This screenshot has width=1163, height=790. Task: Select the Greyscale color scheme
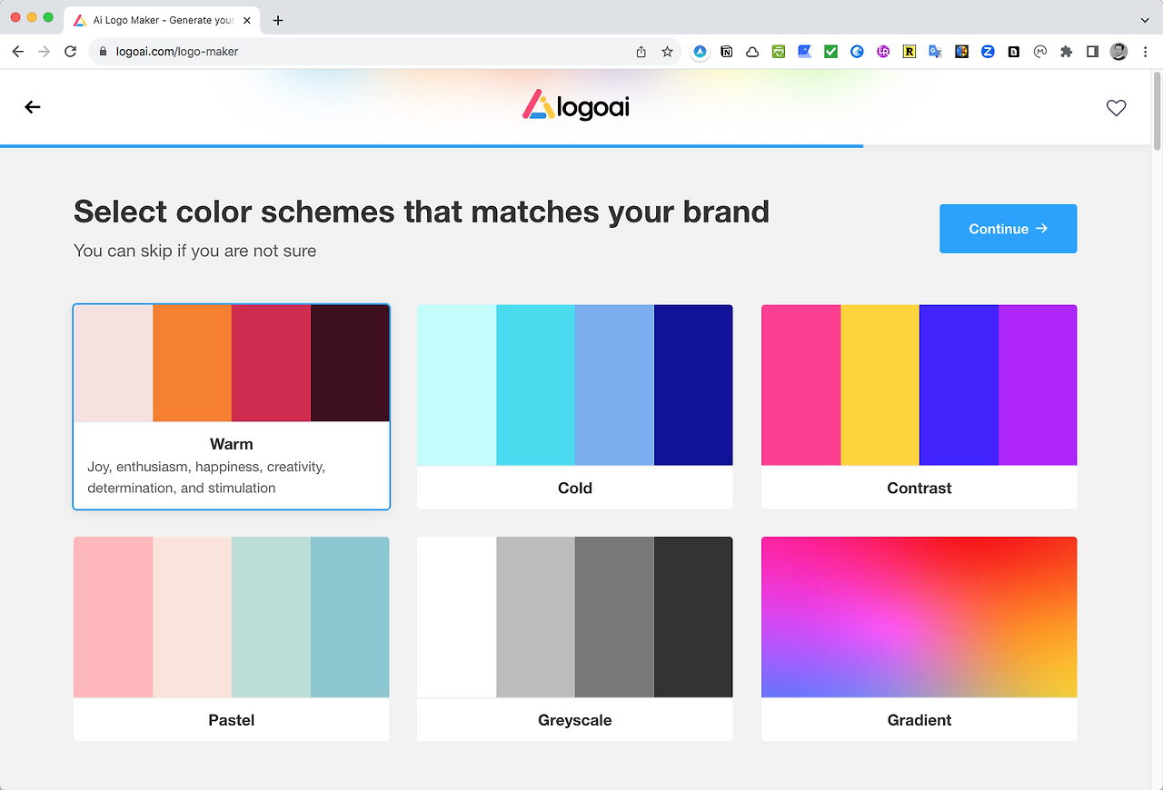[x=575, y=638]
